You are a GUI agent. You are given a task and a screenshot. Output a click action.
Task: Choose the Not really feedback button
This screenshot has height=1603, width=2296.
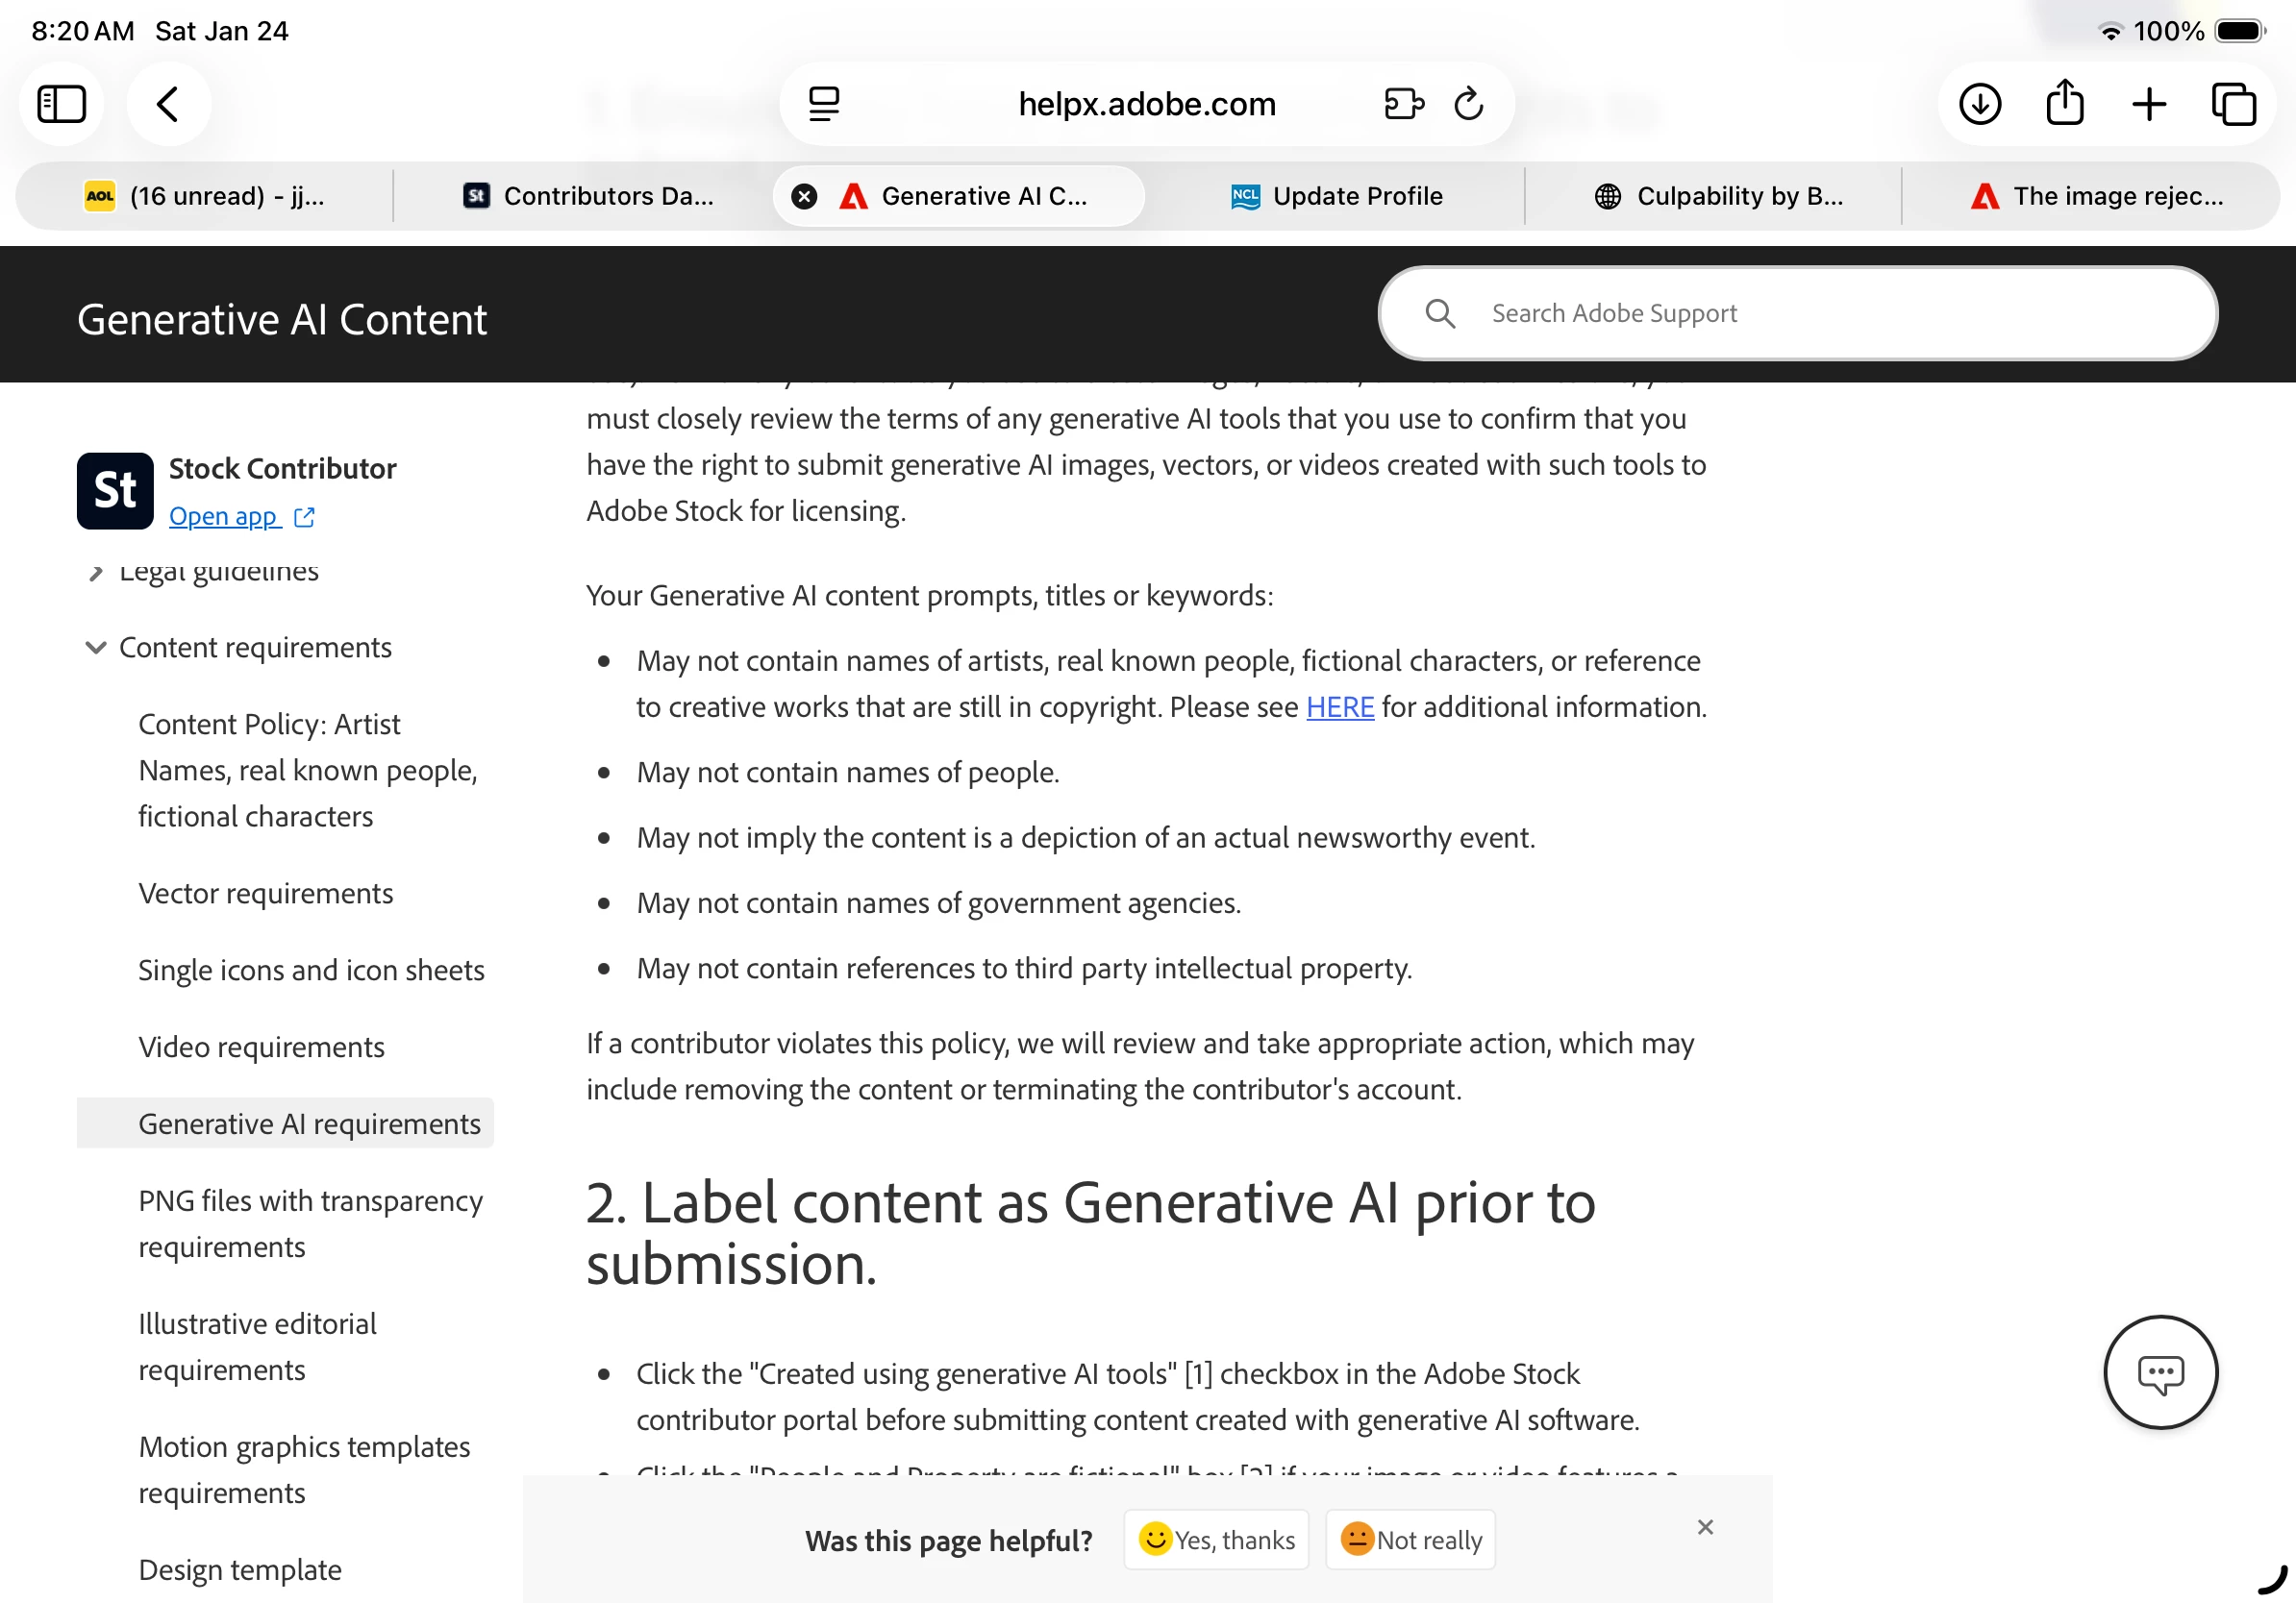[1410, 1539]
